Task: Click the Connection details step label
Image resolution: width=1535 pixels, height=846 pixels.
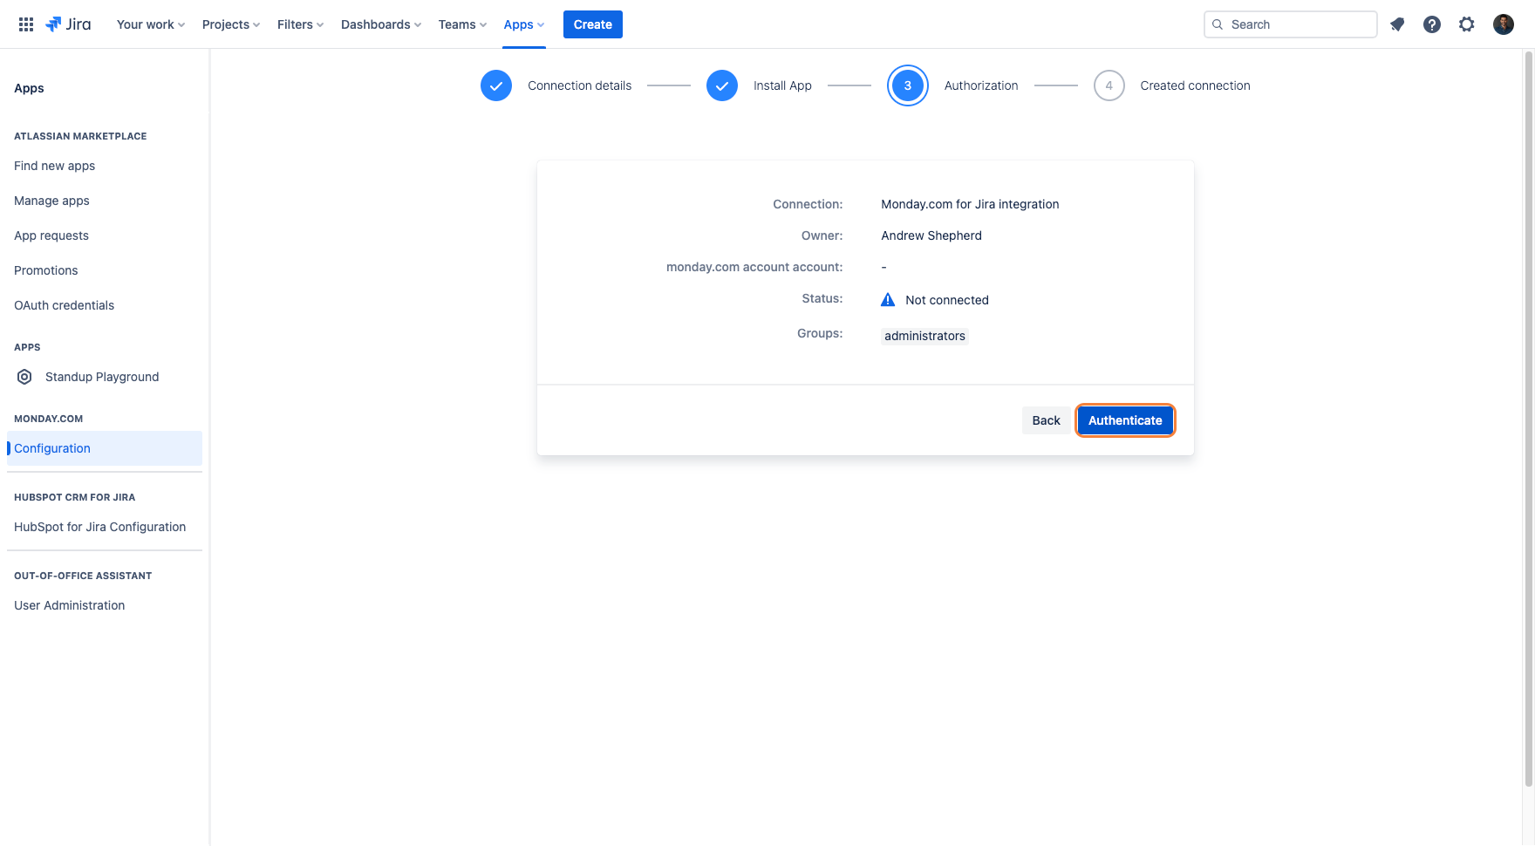Action: click(580, 85)
